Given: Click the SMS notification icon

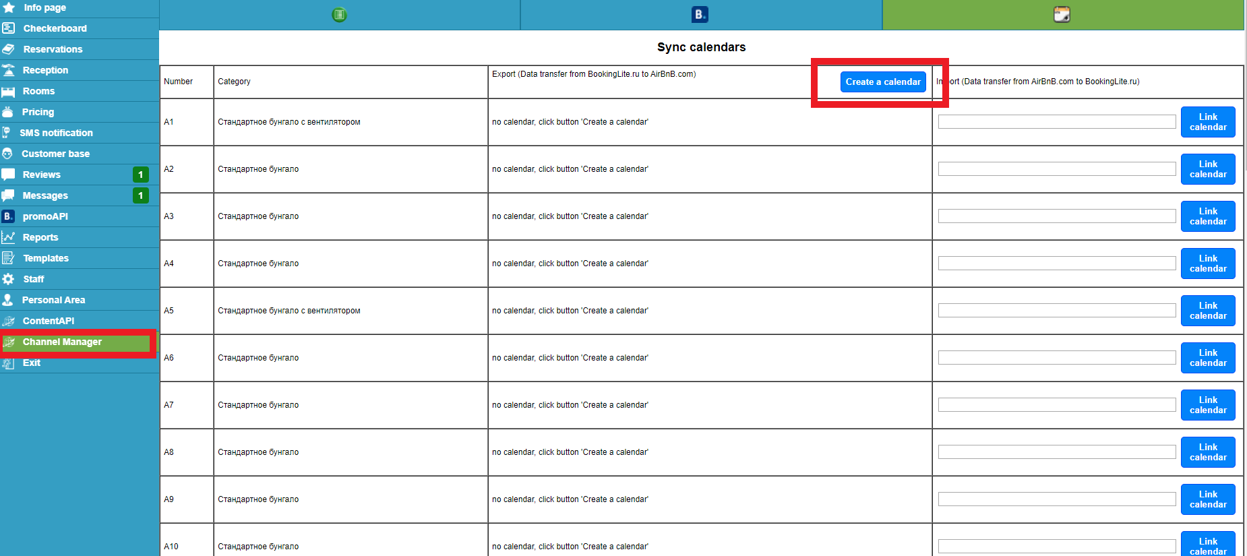Looking at the screenshot, I should coord(7,133).
